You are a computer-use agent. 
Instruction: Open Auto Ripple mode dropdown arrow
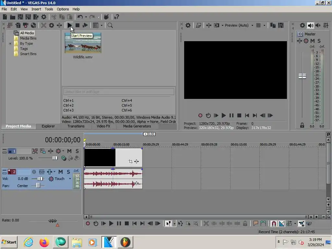click(295, 224)
